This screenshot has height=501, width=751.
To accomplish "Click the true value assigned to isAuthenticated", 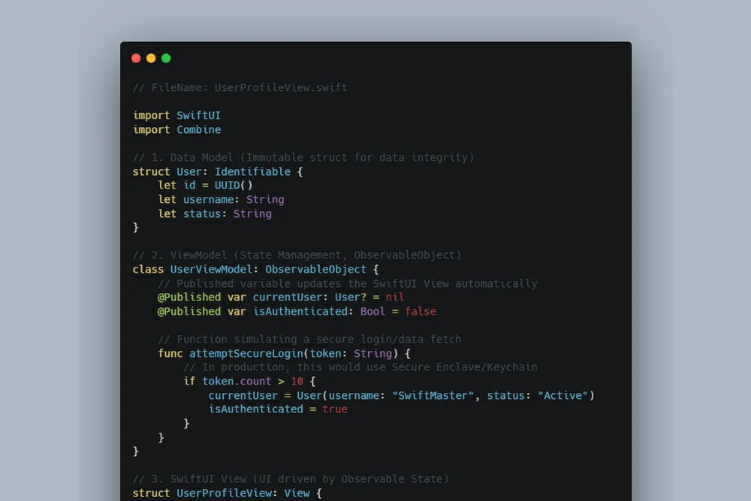I will (334, 409).
